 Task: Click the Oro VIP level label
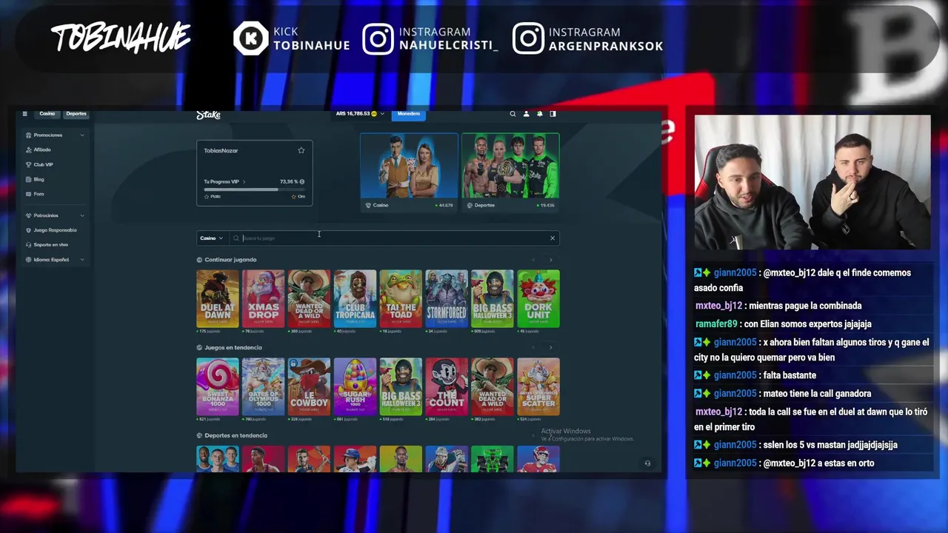[298, 197]
